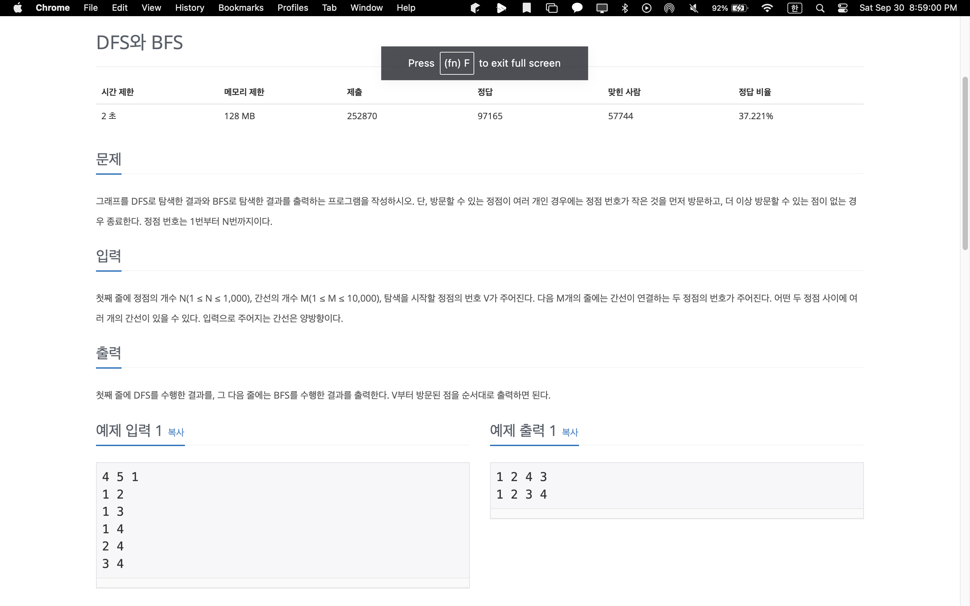970x606 pixels.
Task: Open the Bookmarks menu
Action: (241, 8)
